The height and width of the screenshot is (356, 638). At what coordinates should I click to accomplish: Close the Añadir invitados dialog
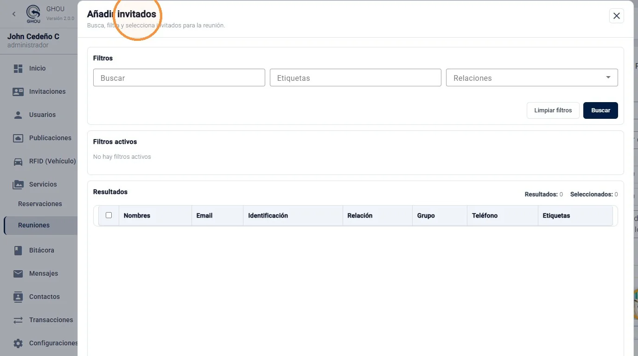[x=617, y=16]
